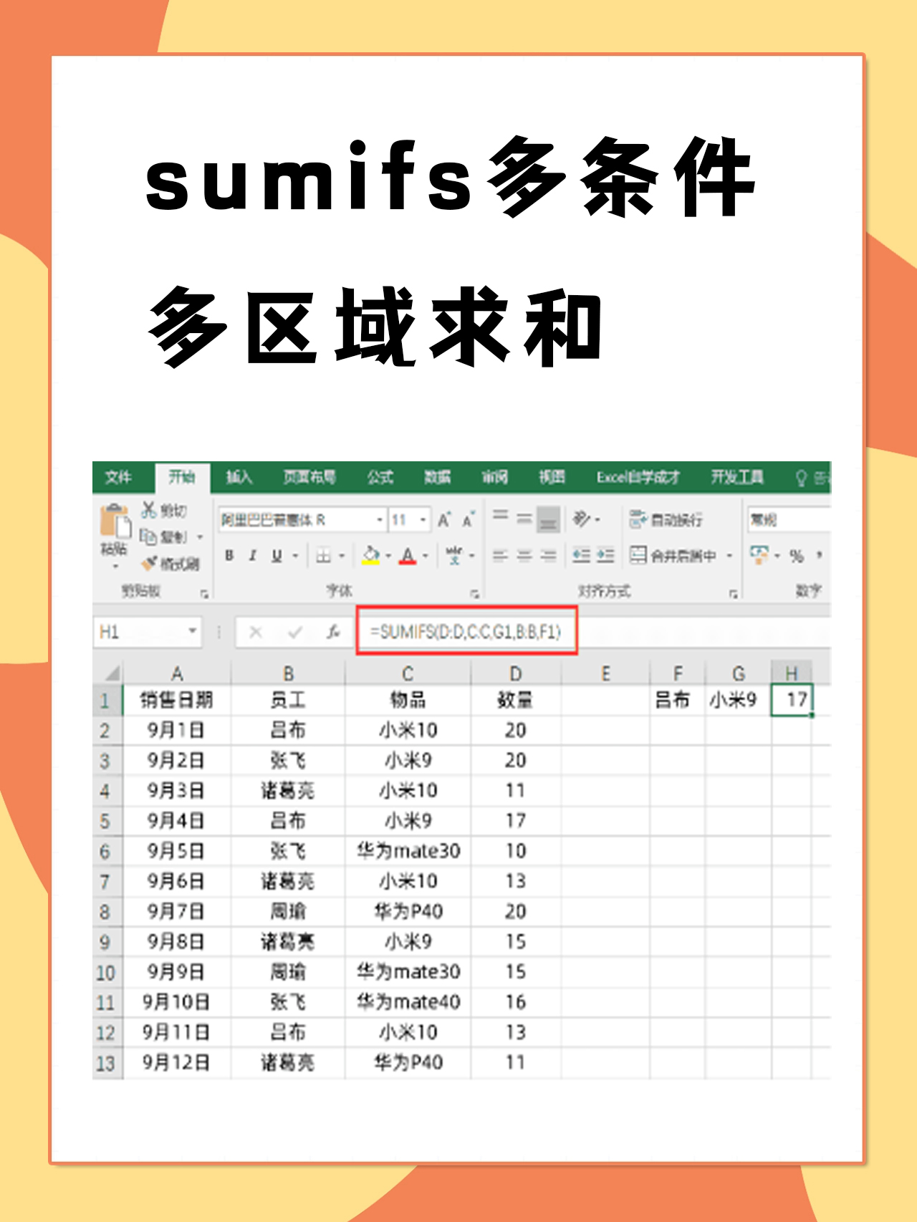
Task: Select cell G1 containing 小米9
Action: pyautogui.click(x=739, y=700)
